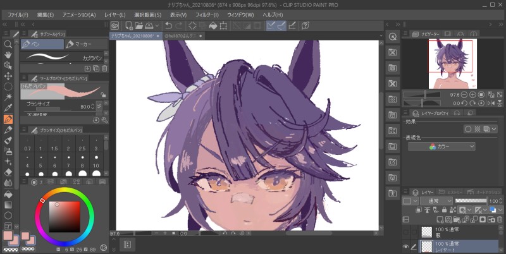Open Save icon dropdown arrow in command bar
Screen dimensions: 506x254
tap(157, 26)
